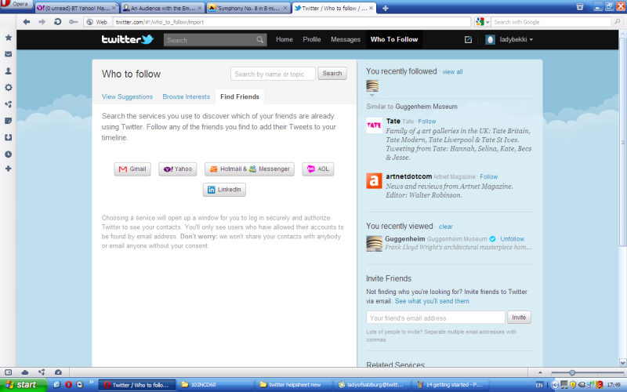The width and height of the screenshot is (627, 392).
Task: Reload the page with refresh icon
Action: tap(57, 22)
